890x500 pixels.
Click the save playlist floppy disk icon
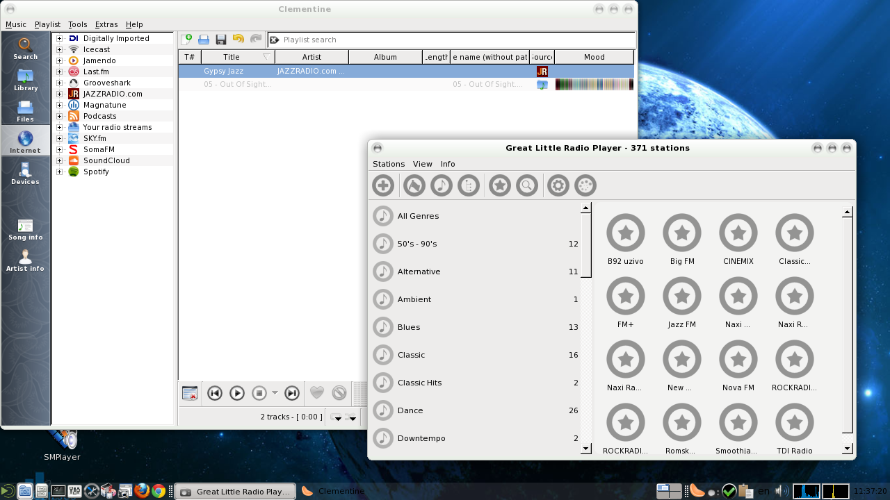(221, 40)
